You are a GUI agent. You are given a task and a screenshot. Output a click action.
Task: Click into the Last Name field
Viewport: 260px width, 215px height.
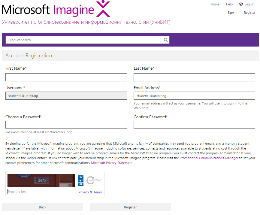194,77
